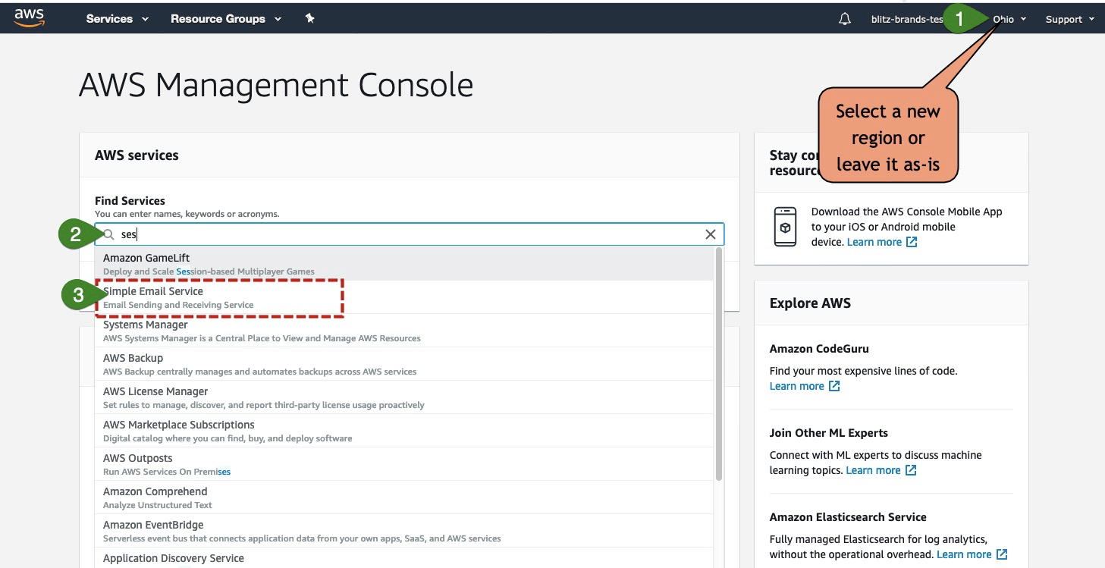The image size is (1105, 568).
Task: Open the notifications bell
Action: (844, 18)
